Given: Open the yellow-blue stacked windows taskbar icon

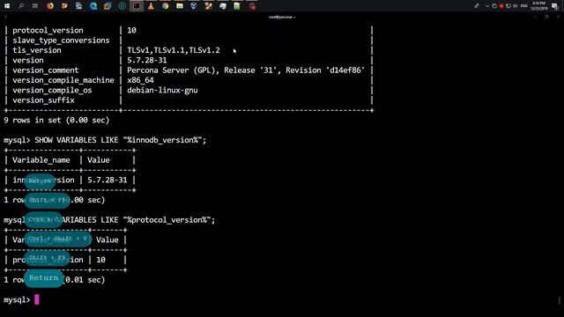Looking at the screenshot, I should [108, 6].
